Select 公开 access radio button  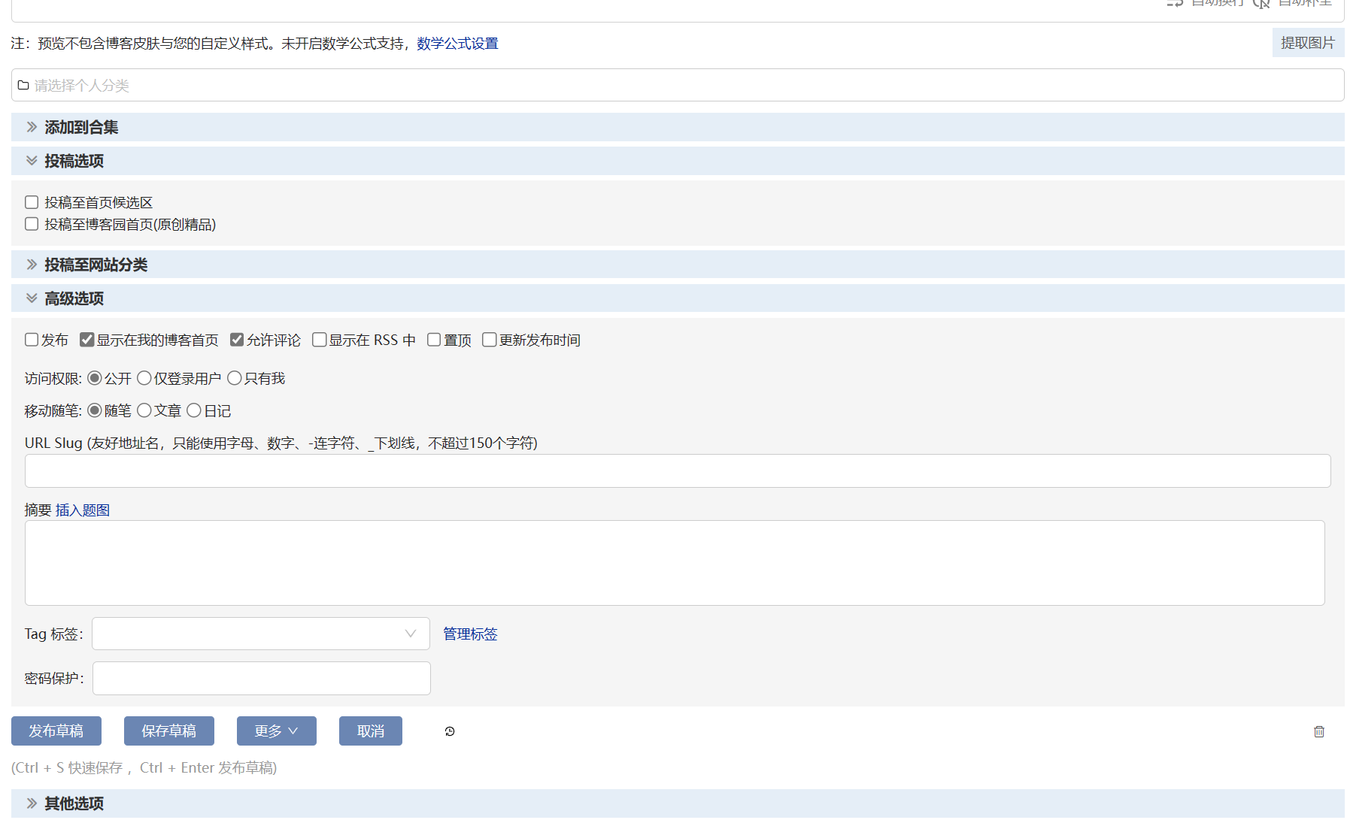tap(95, 378)
